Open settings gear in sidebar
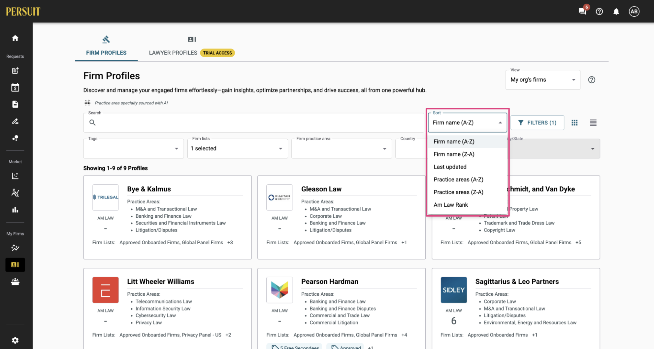This screenshot has width=654, height=349. (x=15, y=340)
